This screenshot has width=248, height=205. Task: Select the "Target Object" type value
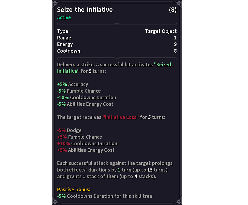161,31
